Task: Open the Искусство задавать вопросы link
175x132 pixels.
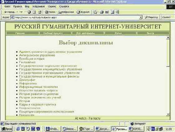Action: tap(39, 90)
